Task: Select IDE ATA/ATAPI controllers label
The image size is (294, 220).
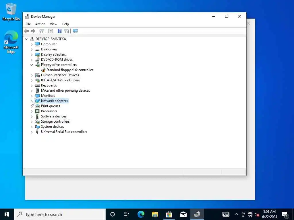Action: coord(60,80)
